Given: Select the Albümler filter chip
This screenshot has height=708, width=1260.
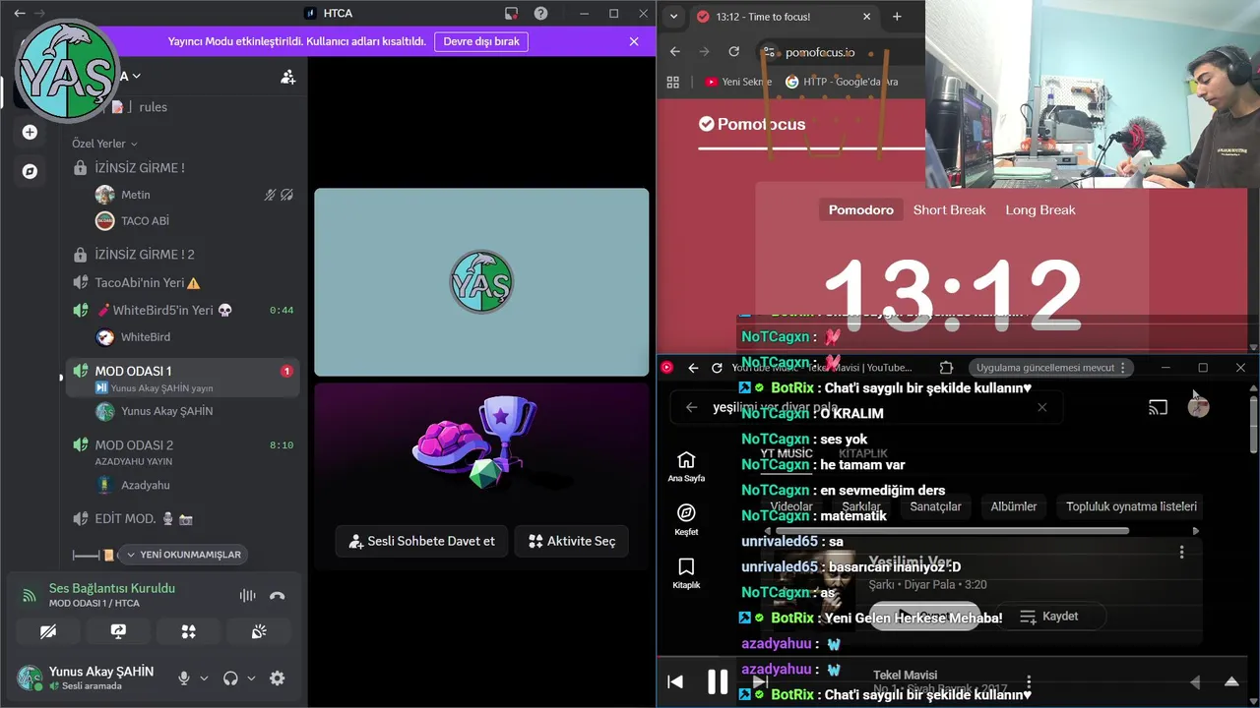Looking at the screenshot, I should (1014, 506).
